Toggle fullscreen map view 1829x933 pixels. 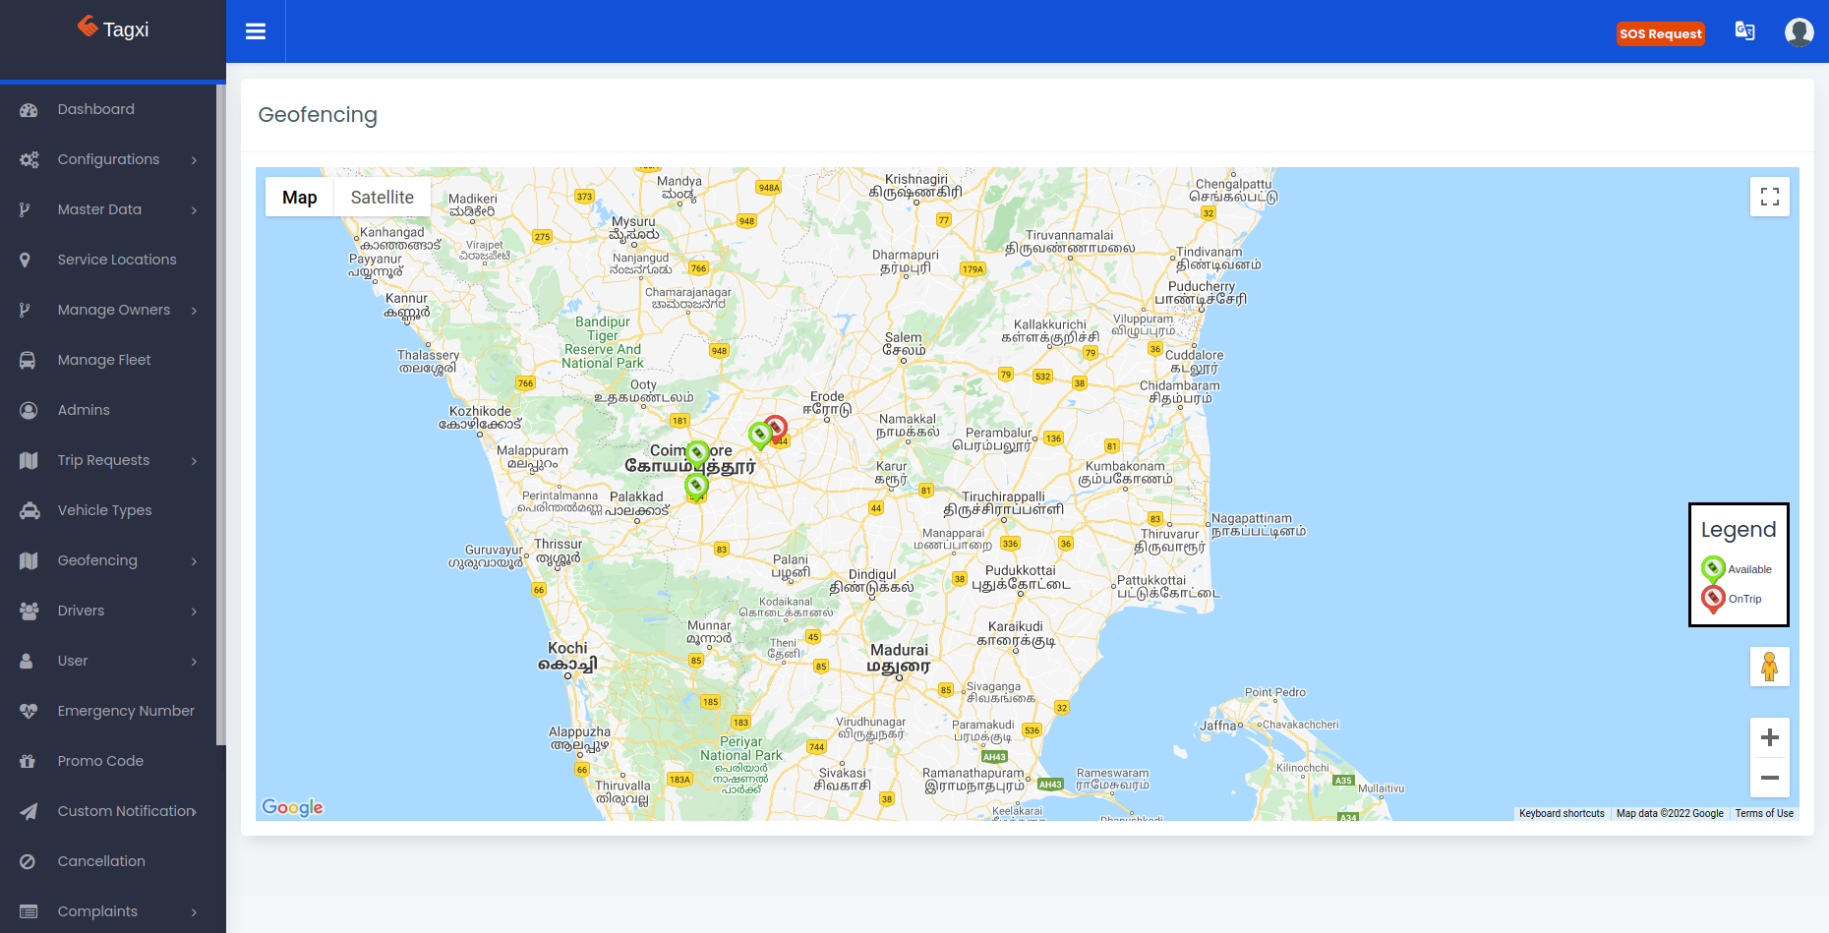pos(1769,197)
